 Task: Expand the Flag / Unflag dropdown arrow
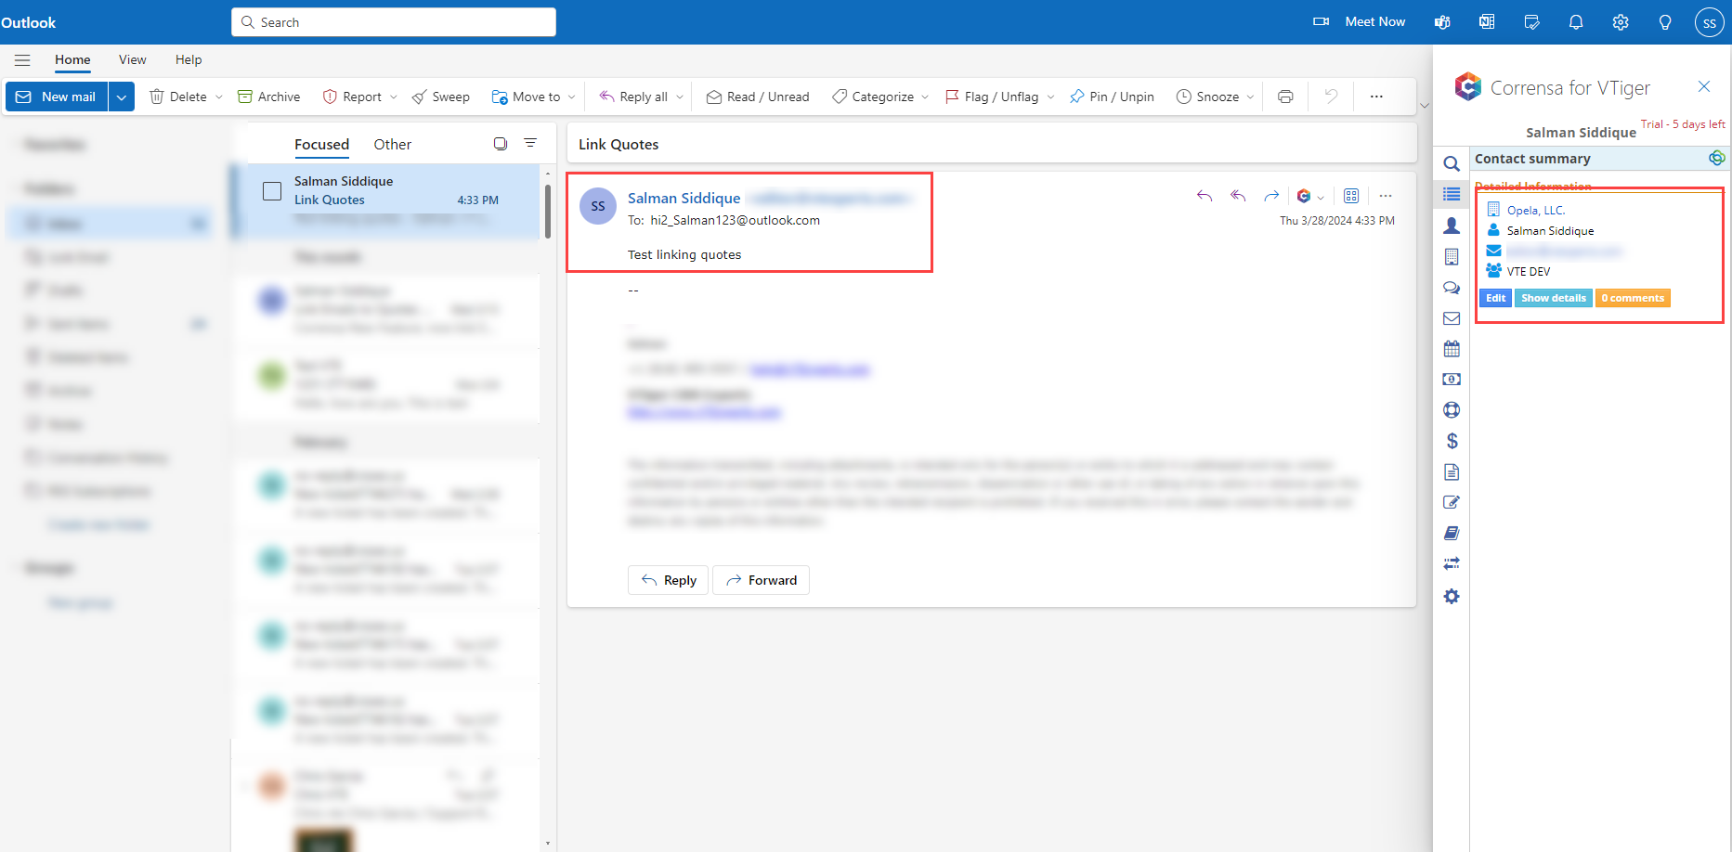(x=1050, y=97)
